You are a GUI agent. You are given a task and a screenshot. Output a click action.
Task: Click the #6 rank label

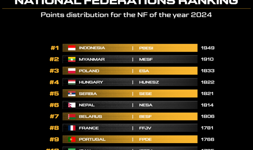[54, 105]
